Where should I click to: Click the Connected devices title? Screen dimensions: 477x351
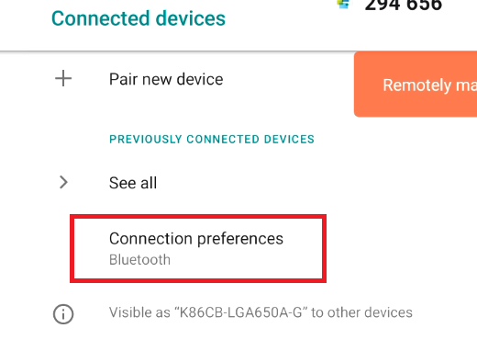(x=139, y=18)
